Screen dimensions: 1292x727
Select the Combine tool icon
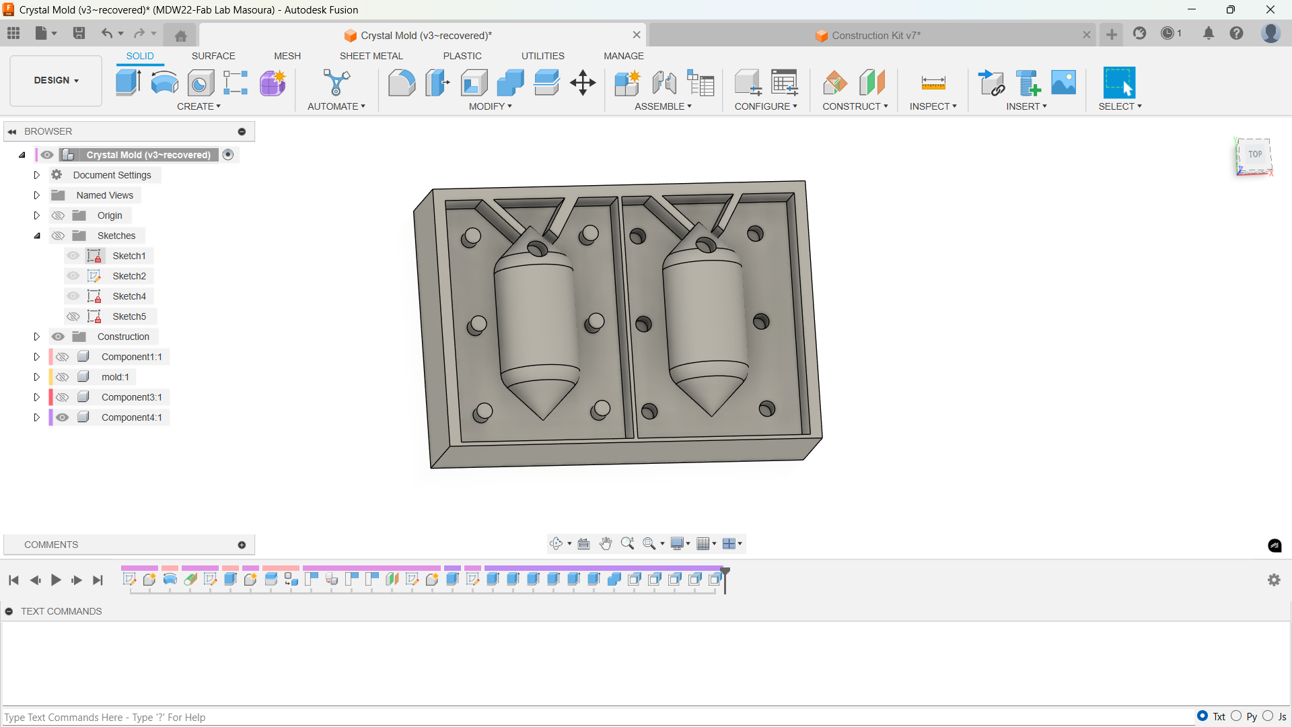(510, 83)
